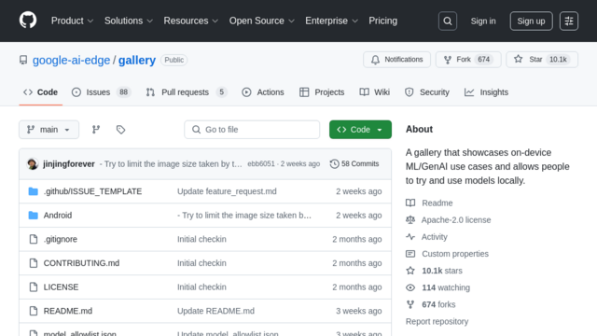The image size is (597, 336).
Task: Open the gallery repository link
Action: point(137,60)
